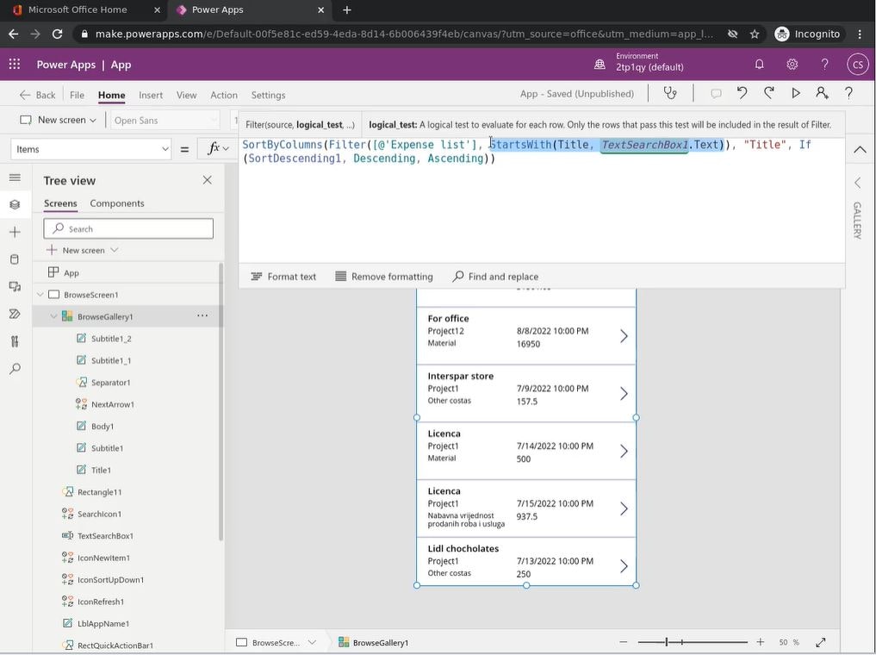Close the Tree view panel
This screenshot has height=655, width=876.
pyautogui.click(x=208, y=180)
